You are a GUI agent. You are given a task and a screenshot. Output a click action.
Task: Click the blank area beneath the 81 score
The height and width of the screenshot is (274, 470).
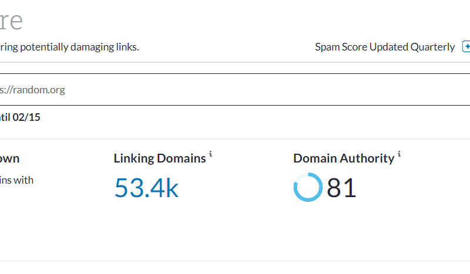(x=341, y=229)
